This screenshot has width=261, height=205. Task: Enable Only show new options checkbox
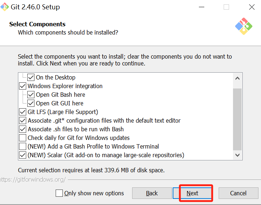coord(59,193)
